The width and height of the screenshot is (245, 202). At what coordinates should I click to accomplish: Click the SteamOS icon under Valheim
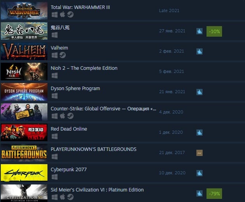click(x=63, y=55)
